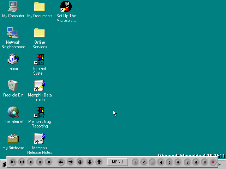
Task: Click number 8 on the keypad
Action: click(196, 162)
